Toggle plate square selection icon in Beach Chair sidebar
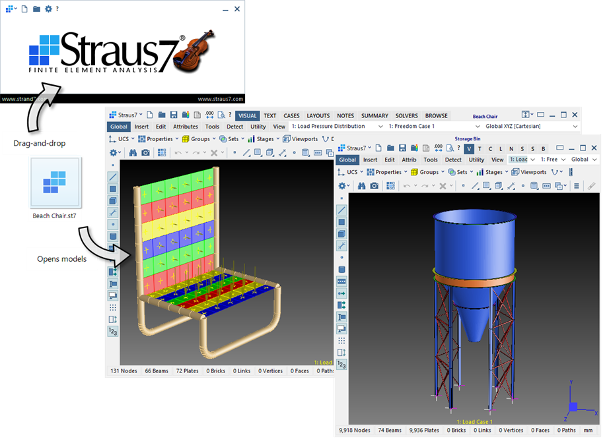607x443 pixels. 113,189
